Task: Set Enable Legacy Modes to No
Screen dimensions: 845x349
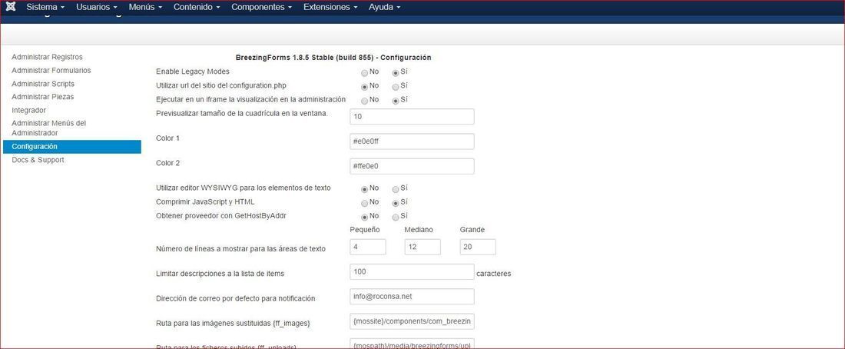Action: click(x=365, y=72)
